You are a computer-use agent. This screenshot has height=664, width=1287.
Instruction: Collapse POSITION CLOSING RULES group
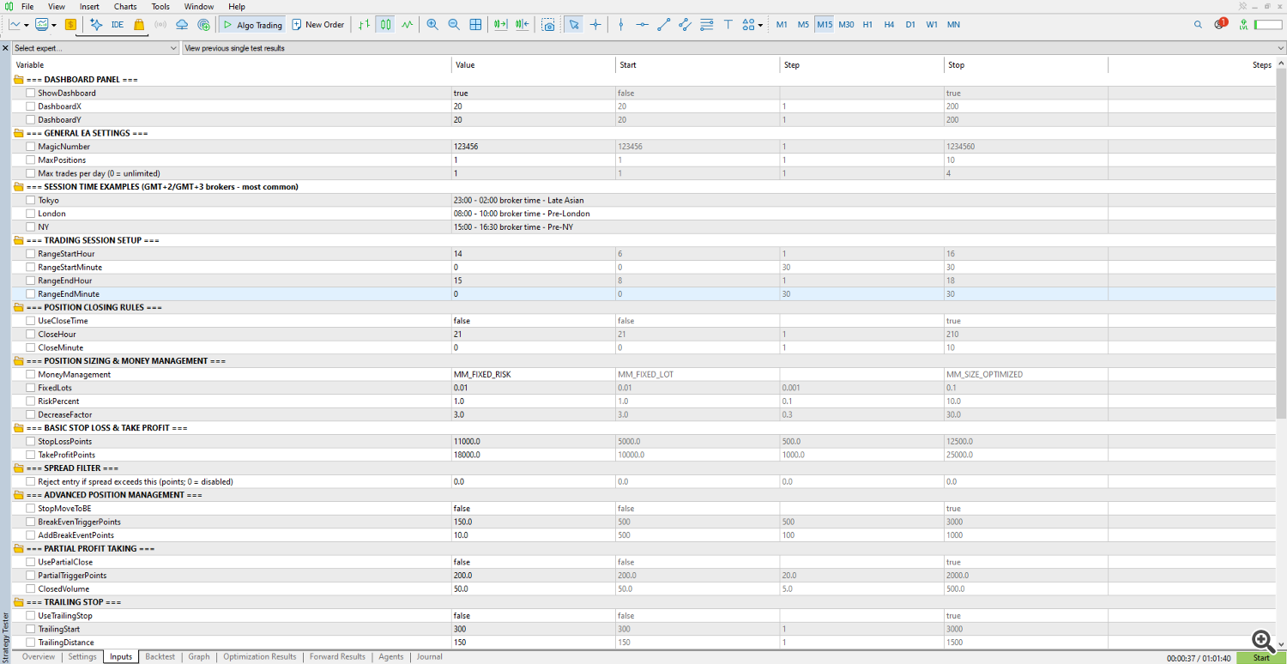[19, 307]
